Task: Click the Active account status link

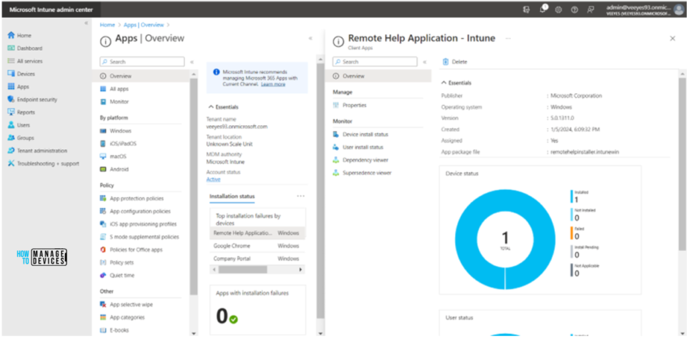Action: tap(213, 179)
